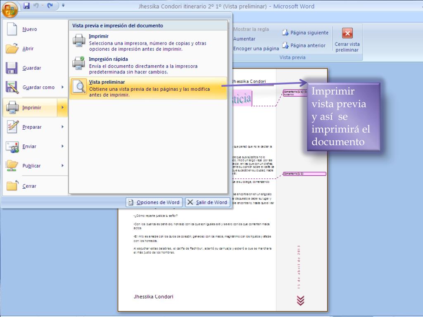Viewport: 423px width, 317px height.
Task: Choose Guardar in the Office menu
Action: tap(32, 68)
